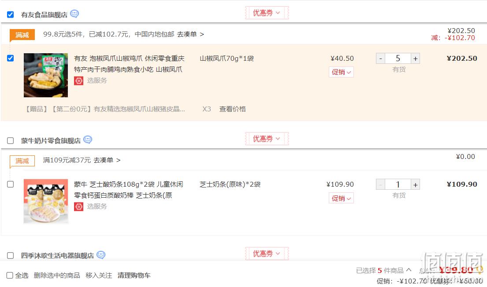The image size is (487, 287).
Task: Expand 优惠券 dropdown for 四季沐歌生活电器旗舰店
Action: pos(267,254)
